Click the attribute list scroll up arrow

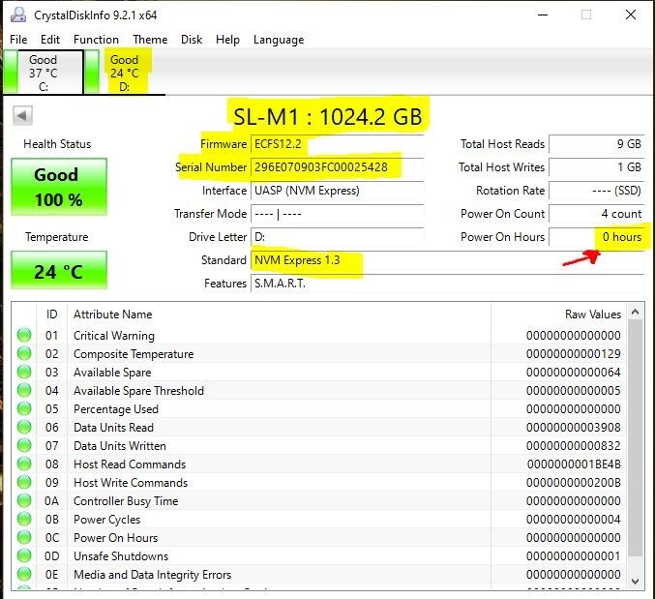click(x=636, y=312)
